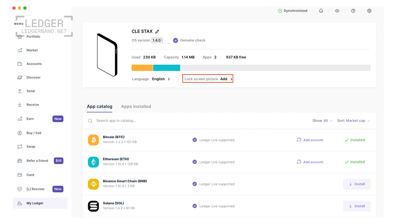Viewport: 396px width, 222px height.
Task: Click the green Synchronized check icon
Action: (x=280, y=11)
